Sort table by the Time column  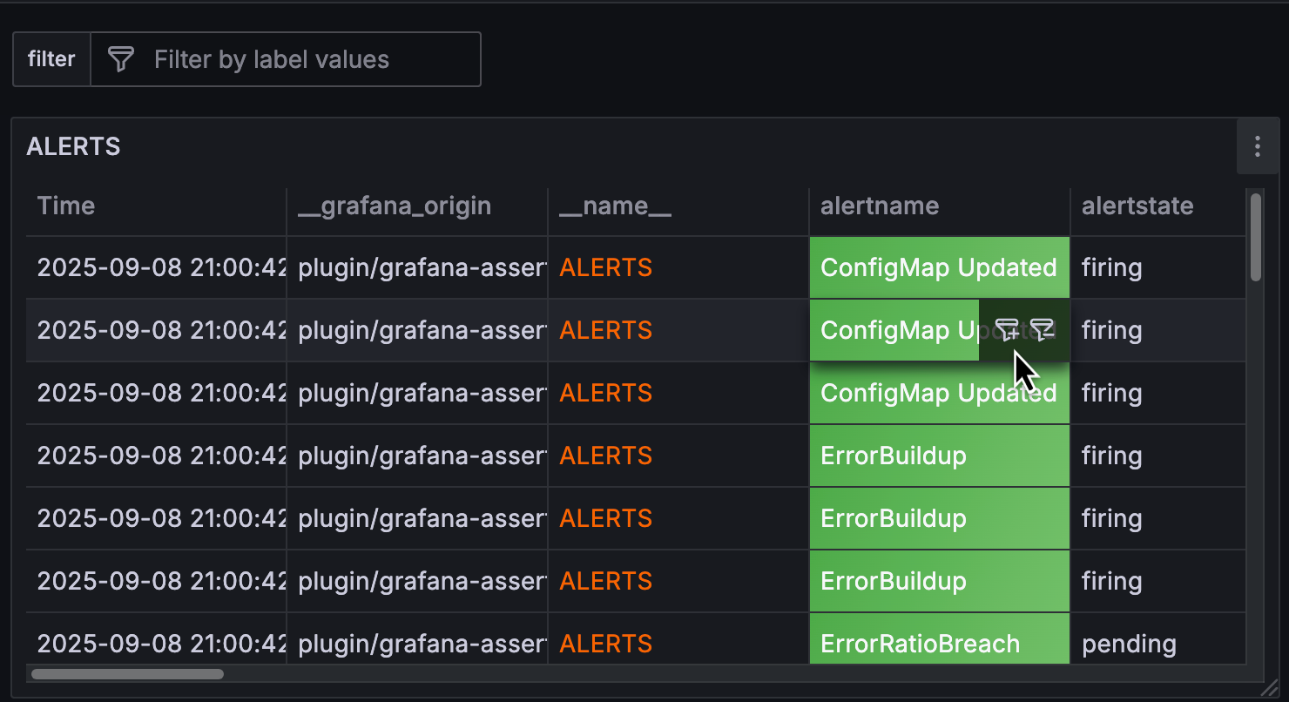pyautogui.click(x=66, y=206)
